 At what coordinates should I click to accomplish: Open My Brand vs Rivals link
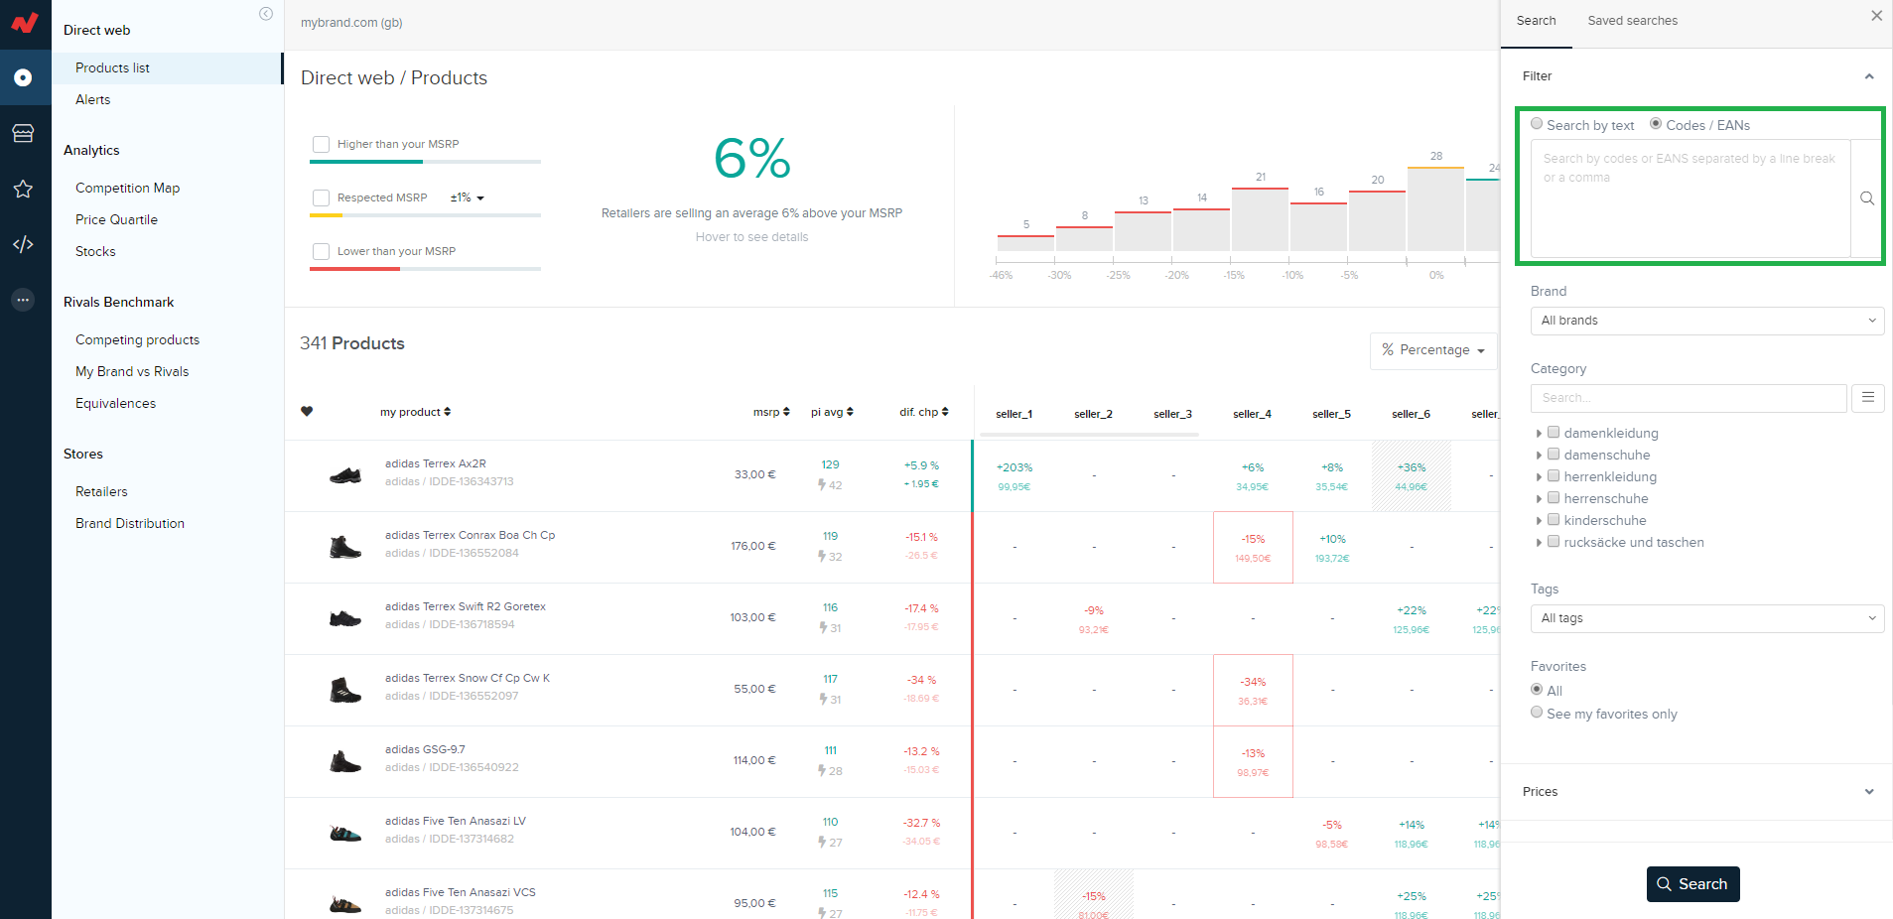pyautogui.click(x=132, y=371)
